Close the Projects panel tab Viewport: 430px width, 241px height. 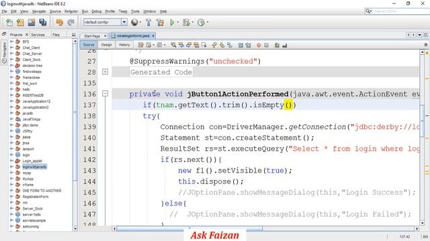click(x=27, y=35)
